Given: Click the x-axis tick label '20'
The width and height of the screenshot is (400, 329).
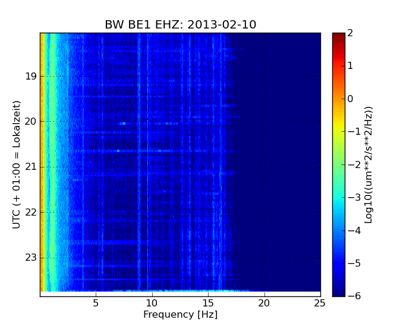Looking at the screenshot, I should pyautogui.click(x=264, y=303).
